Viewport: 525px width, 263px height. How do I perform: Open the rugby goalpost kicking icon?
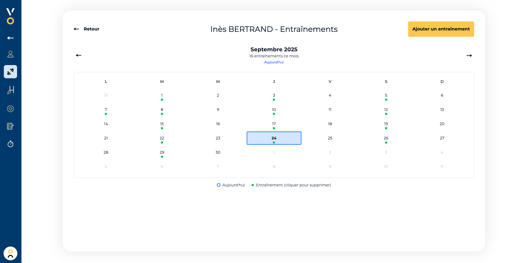[10, 90]
